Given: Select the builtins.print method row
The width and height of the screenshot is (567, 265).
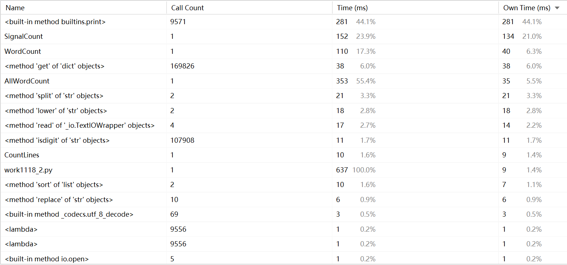Looking at the screenshot, I should click(x=55, y=22).
